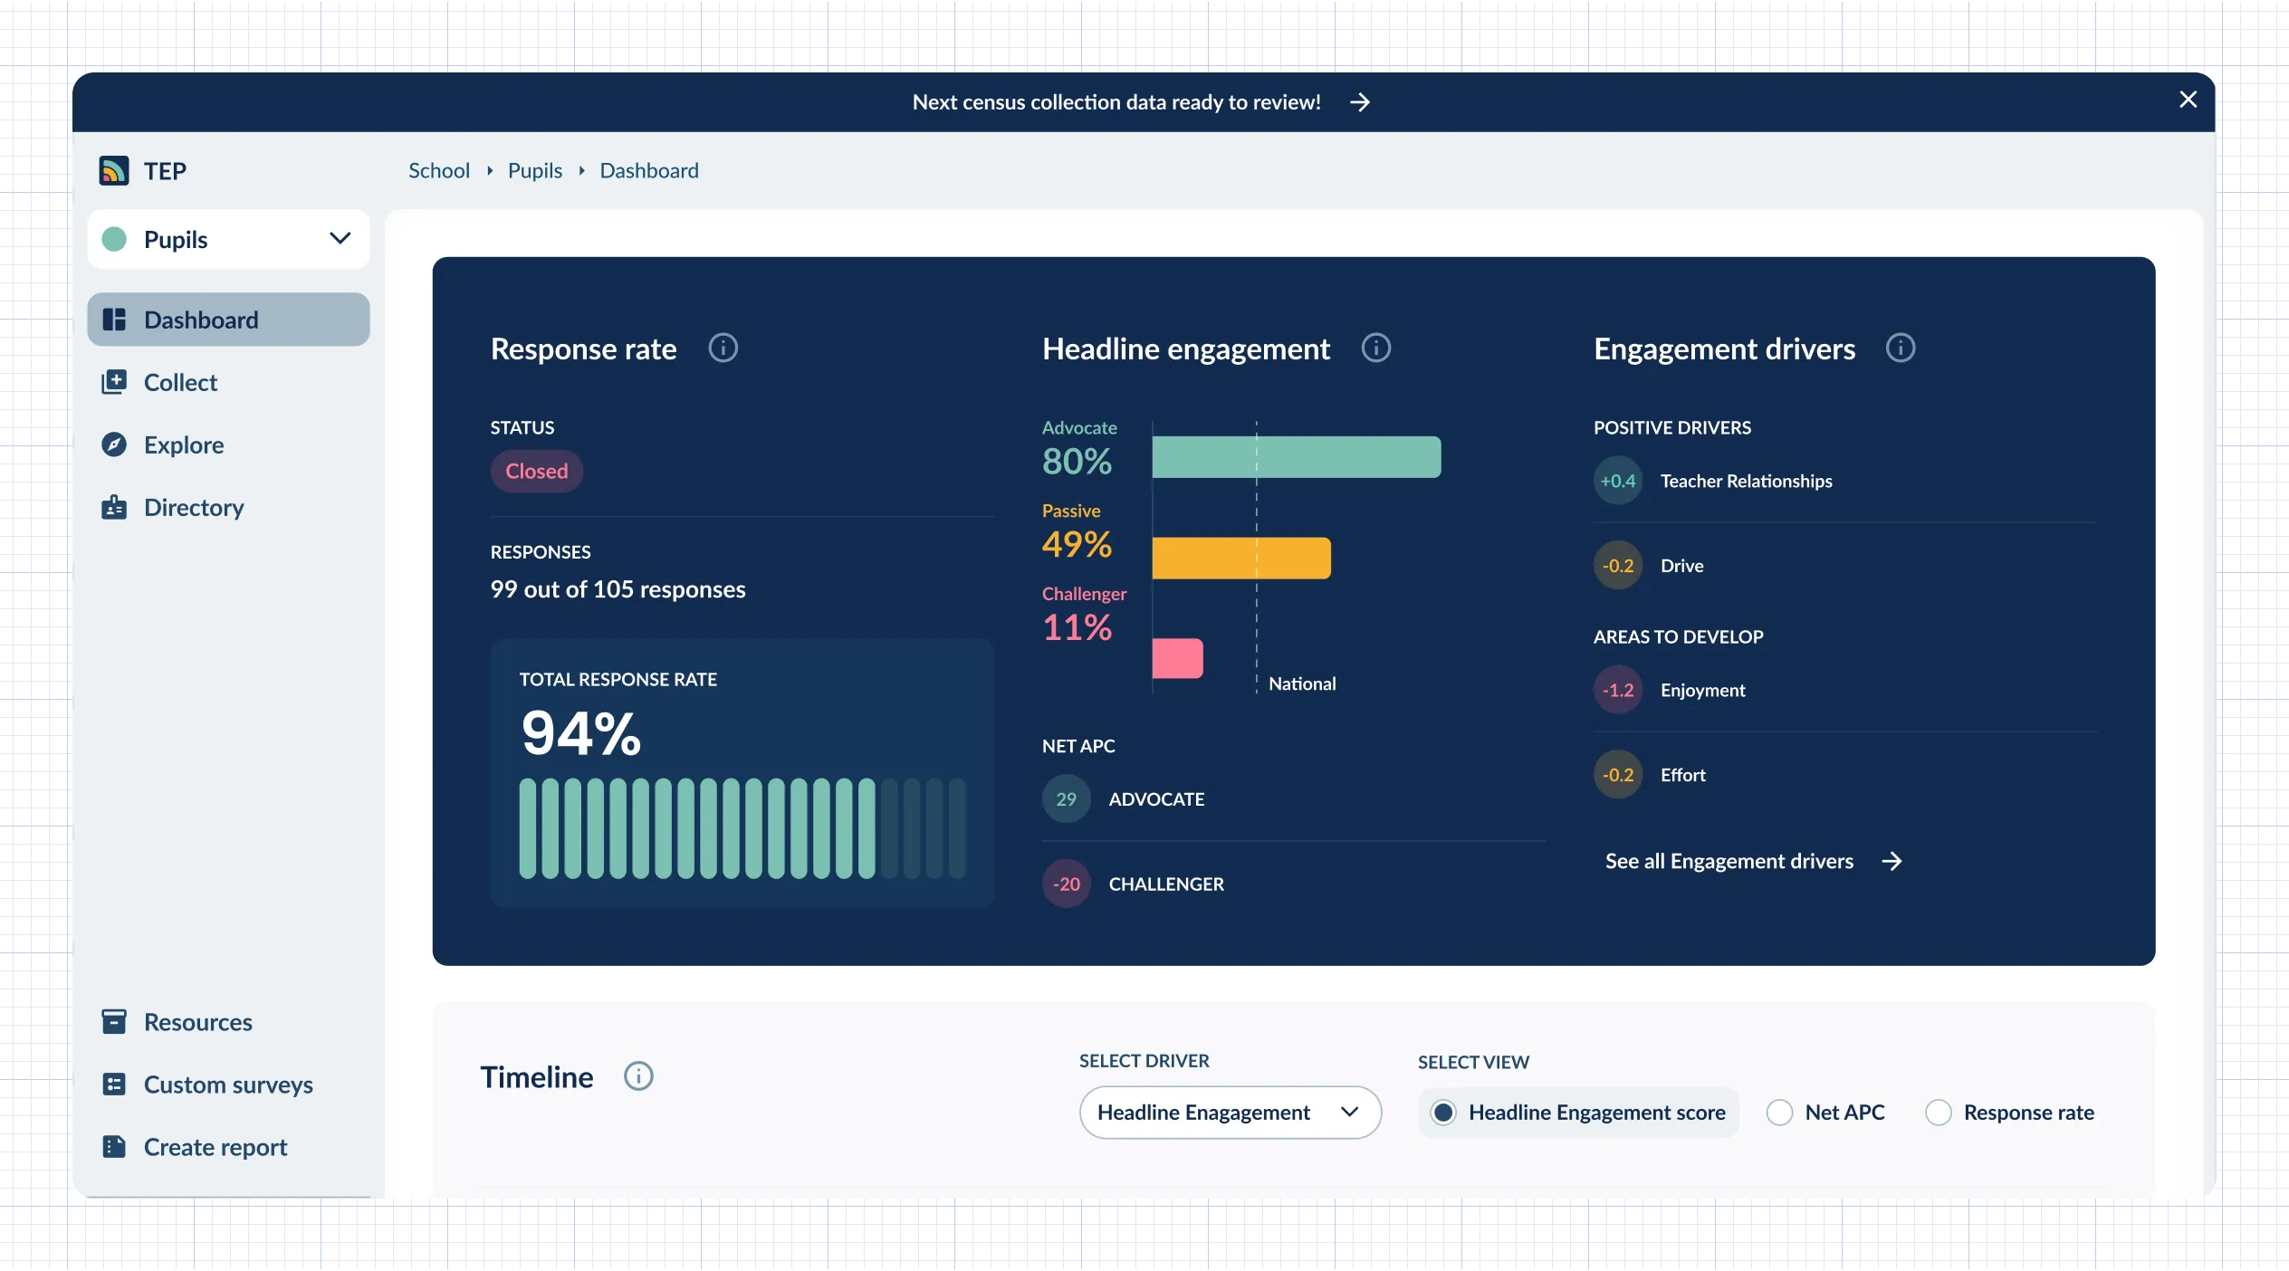
Task: Open the Headline Enagagement driver dropdown
Action: [1230, 1113]
